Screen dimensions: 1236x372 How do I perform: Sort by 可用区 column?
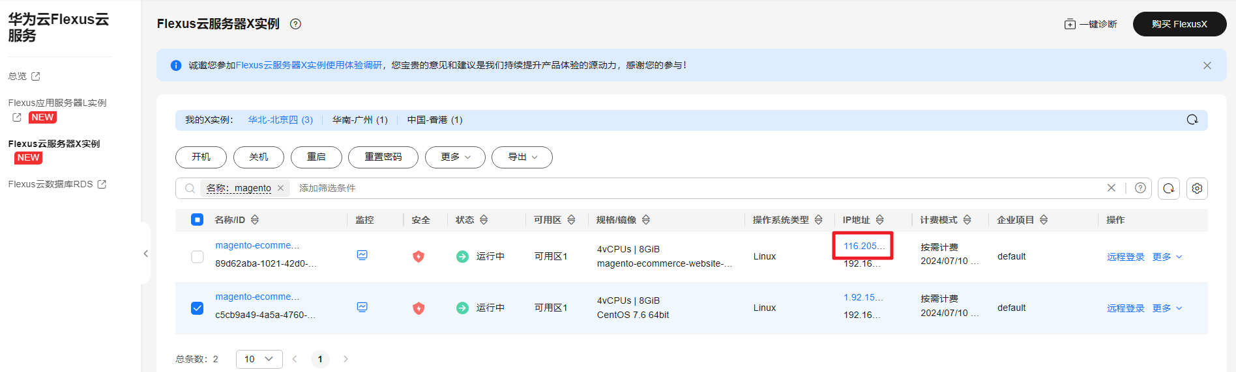coord(571,220)
